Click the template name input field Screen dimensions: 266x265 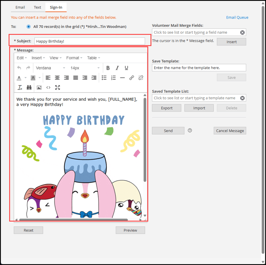pos(199,68)
